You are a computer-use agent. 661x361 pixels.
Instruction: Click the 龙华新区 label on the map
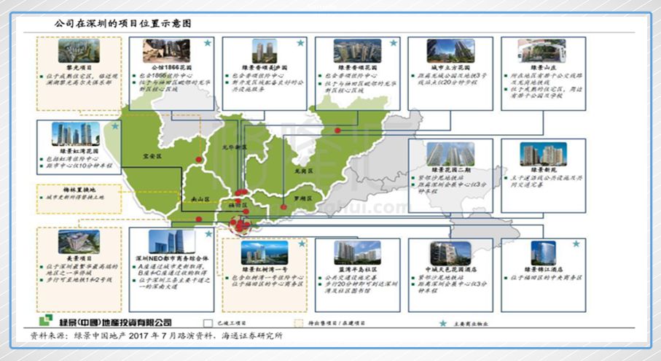pyautogui.click(x=235, y=147)
